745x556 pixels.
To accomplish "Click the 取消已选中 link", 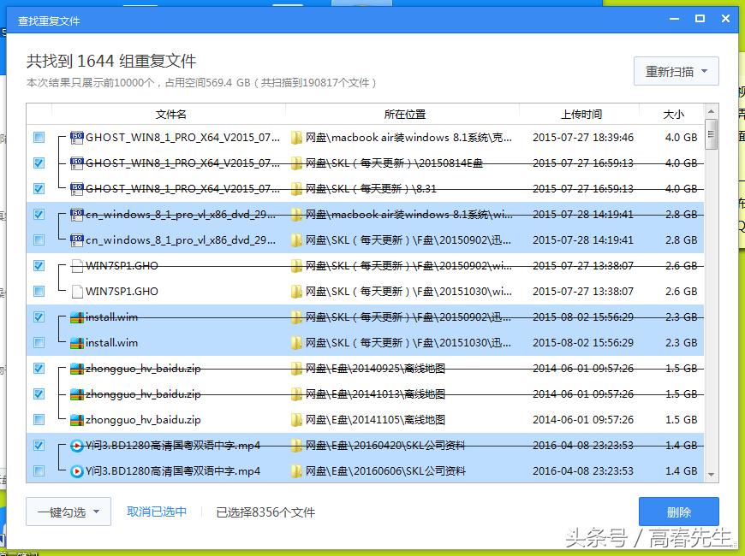I will (x=157, y=512).
